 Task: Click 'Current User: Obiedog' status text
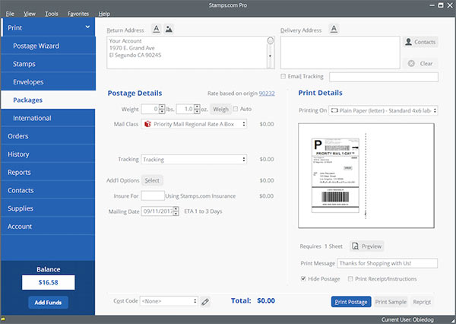coord(407,319)
